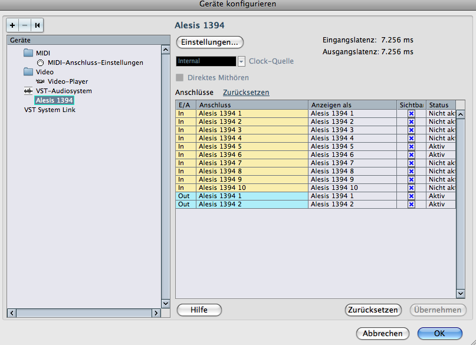476x345 pixels.
Task: Click the reset-to-start arrow icon
Action: [x=37, y=25]
